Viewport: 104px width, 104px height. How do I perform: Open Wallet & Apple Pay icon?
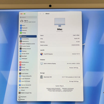(20, 93)
